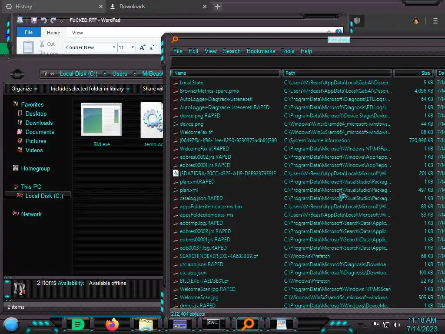Click the browser shield icon

click(357, 21)
